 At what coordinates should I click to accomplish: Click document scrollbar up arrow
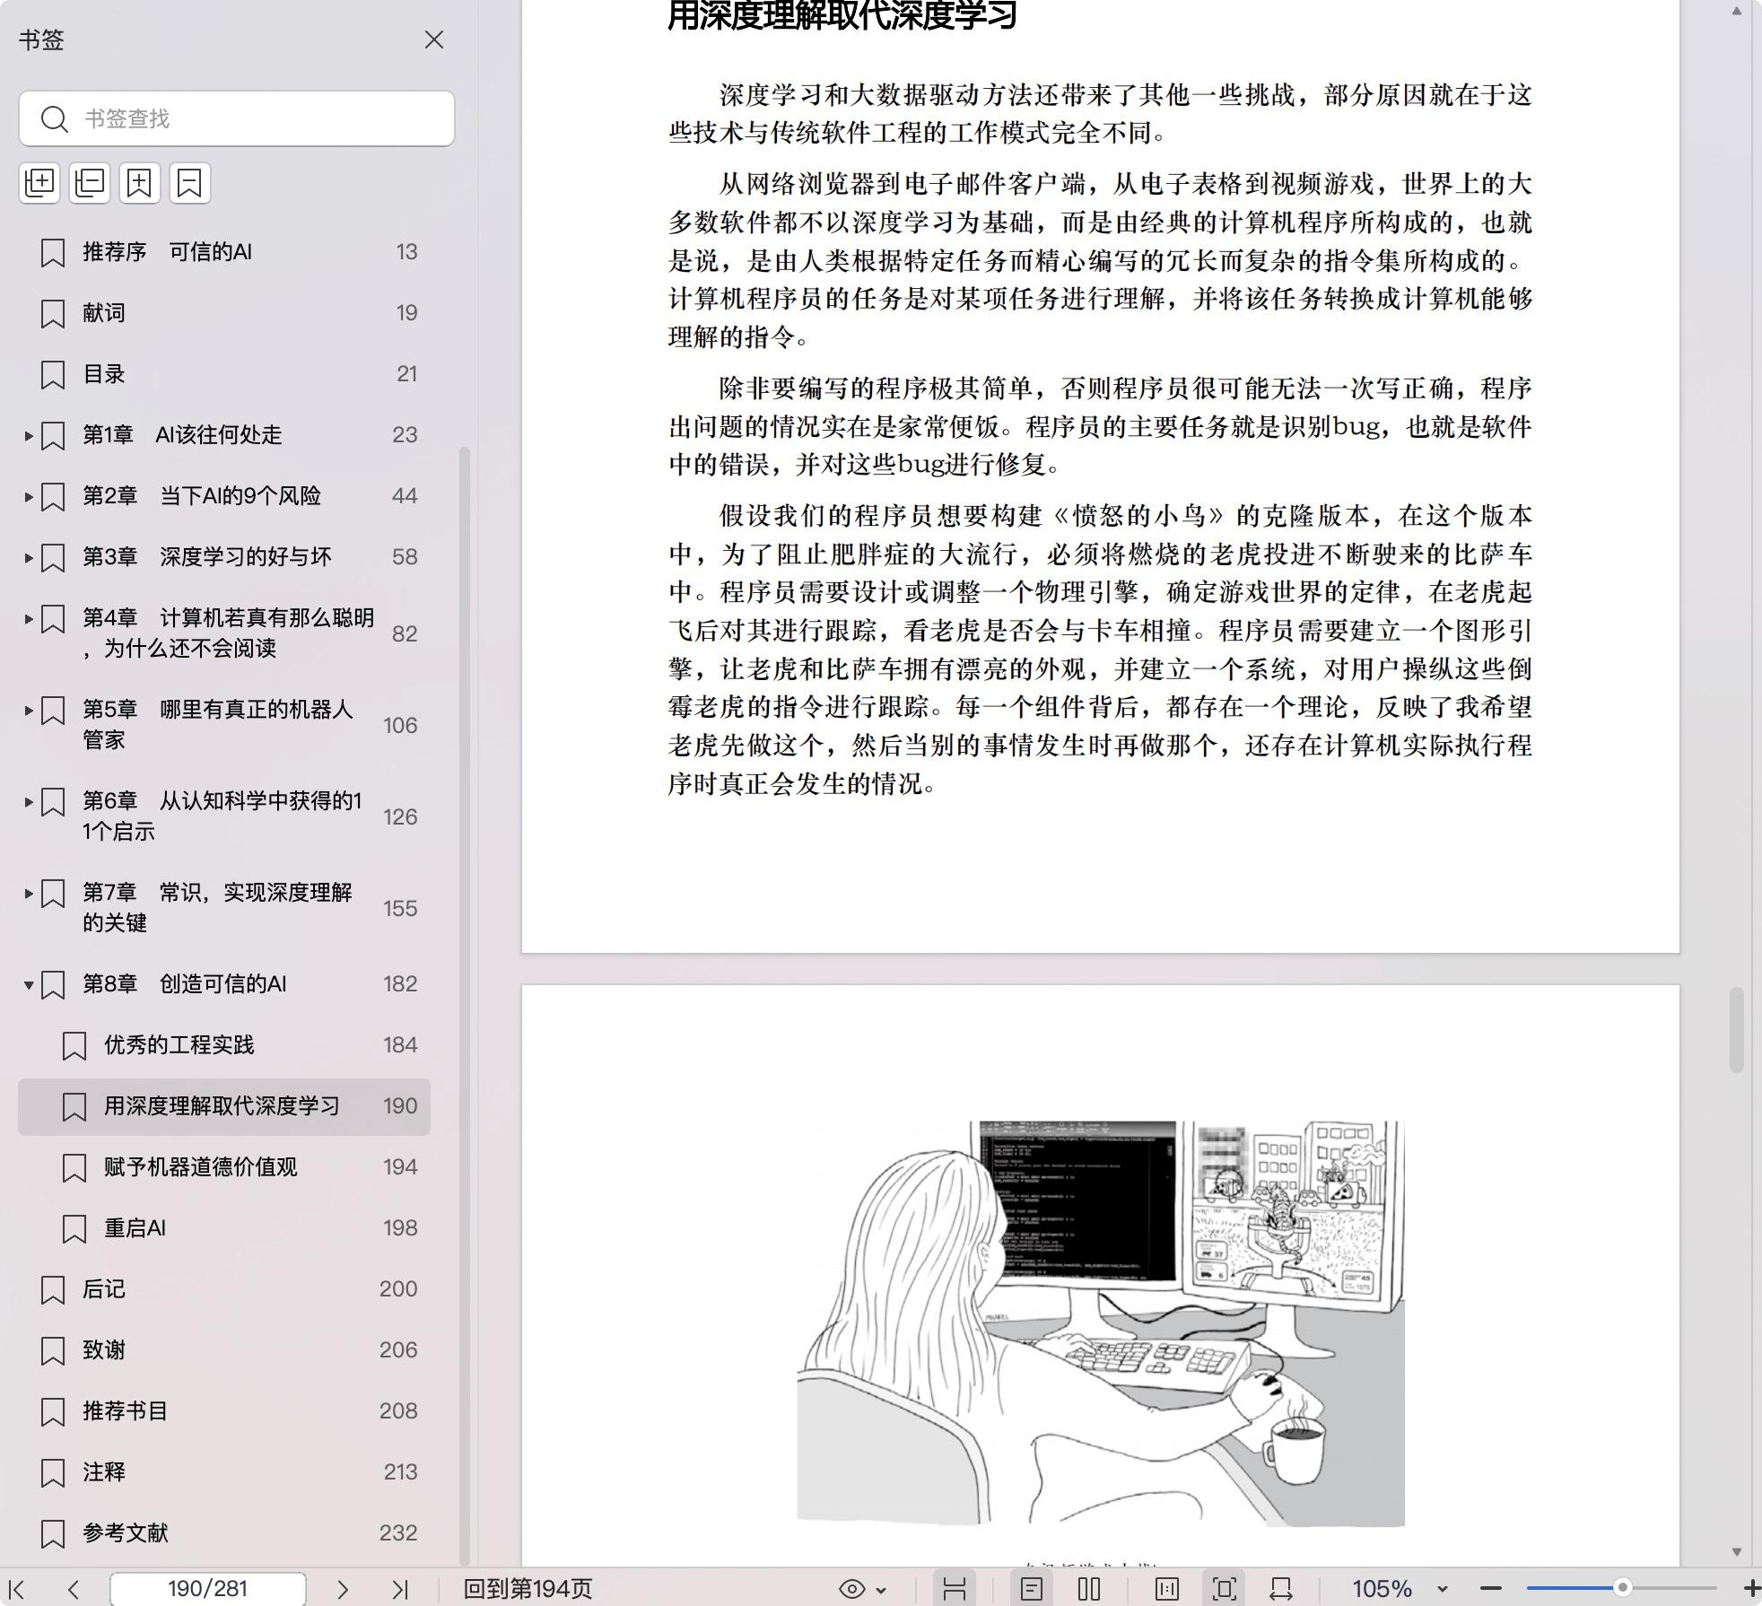pyautogui.click(x=1737, y=11)
